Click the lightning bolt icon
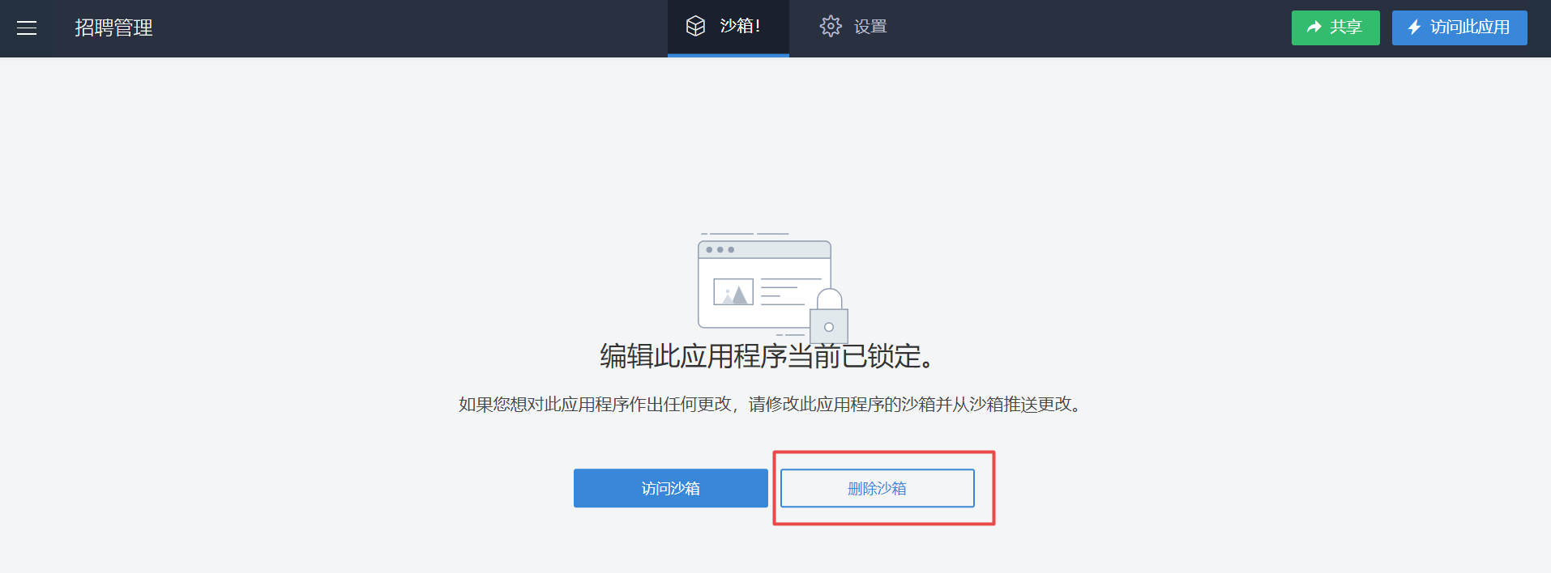 coord(1414,28)
